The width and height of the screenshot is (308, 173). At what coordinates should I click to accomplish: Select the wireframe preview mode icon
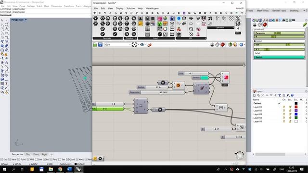[217, 45]
